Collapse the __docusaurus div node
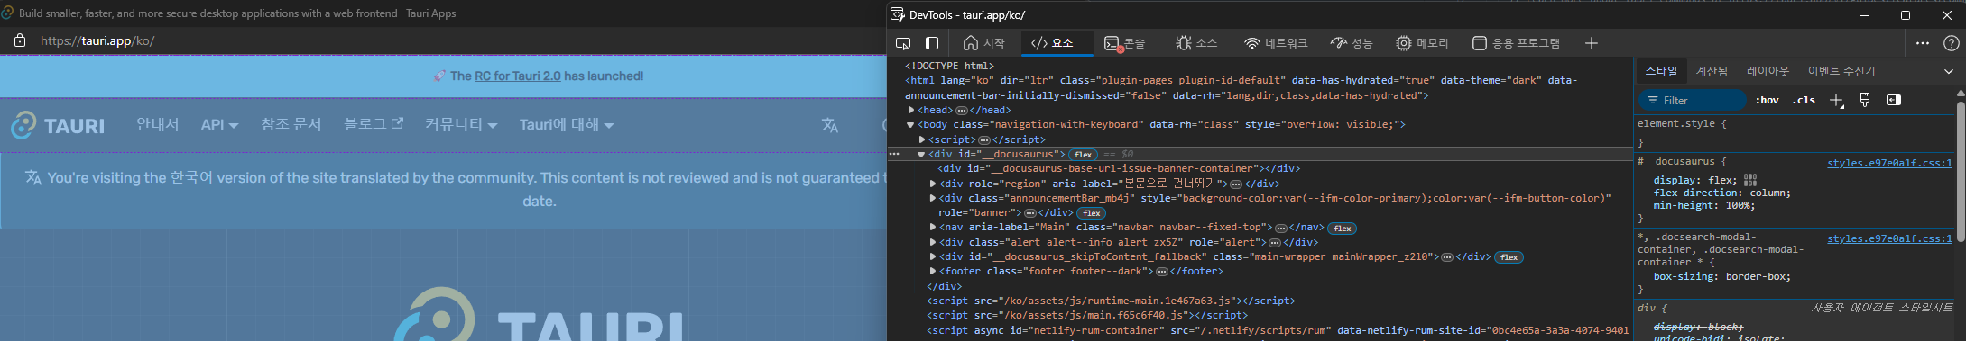The height and width of the screenshot is (341, 1966). coord(921,154)
